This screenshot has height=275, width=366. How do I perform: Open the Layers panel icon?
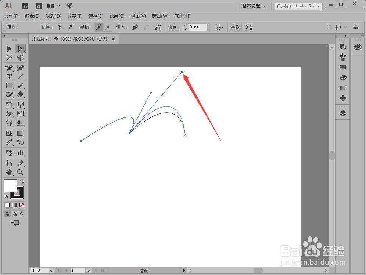tap(343, 113)
